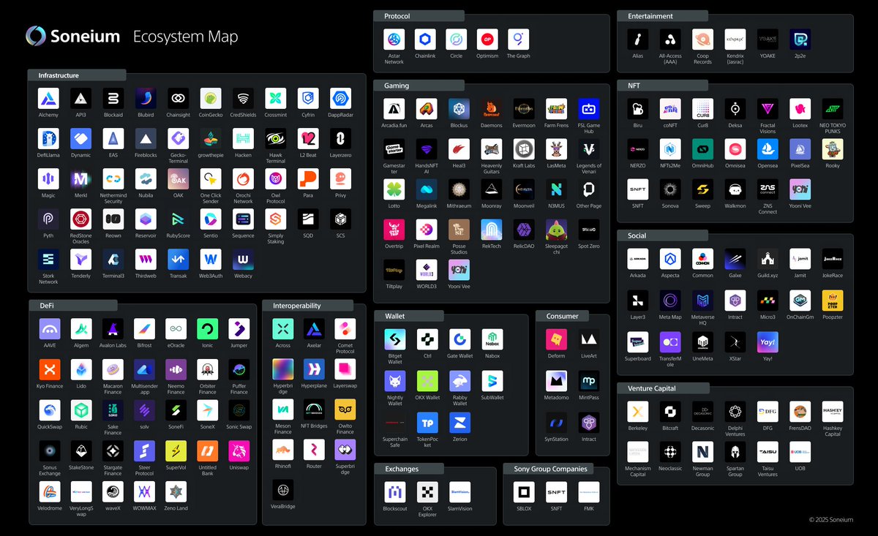Open the AAVE DeFi icon
This screenshot has width=878, height=536.
50,329
